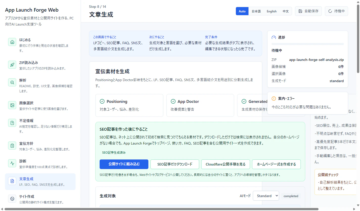This screenshot has width=360, height=211.
Task: Click the clipboard icon for 宣伝方針
Action: [x=12, y=146]
